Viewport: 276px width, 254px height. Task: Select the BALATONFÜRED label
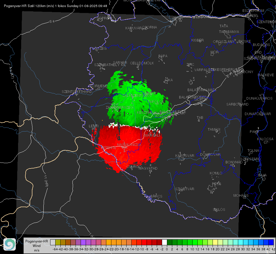(193, 97)
